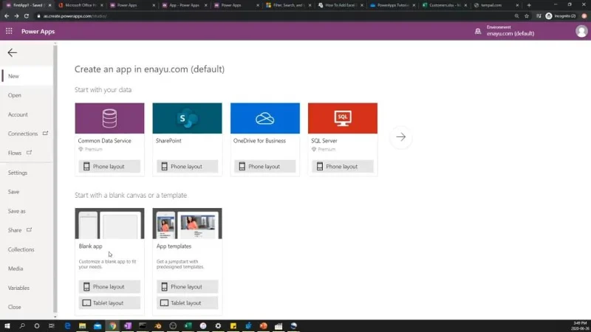591x332 pixels.
Task: Click the Environment icon in header
Action: (478, 31)
